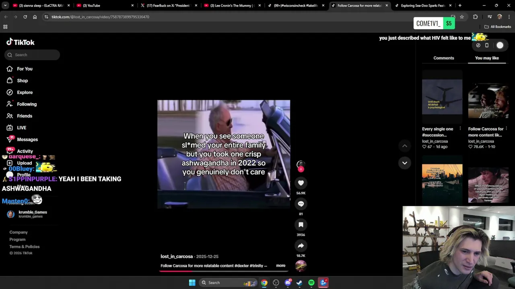Open a new browser tab
Screen dimensions: 515x289
[460, 6]
